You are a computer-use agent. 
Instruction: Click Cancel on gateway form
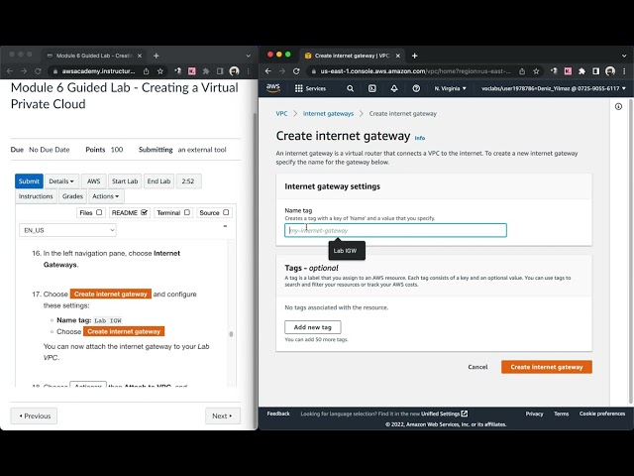477,367
